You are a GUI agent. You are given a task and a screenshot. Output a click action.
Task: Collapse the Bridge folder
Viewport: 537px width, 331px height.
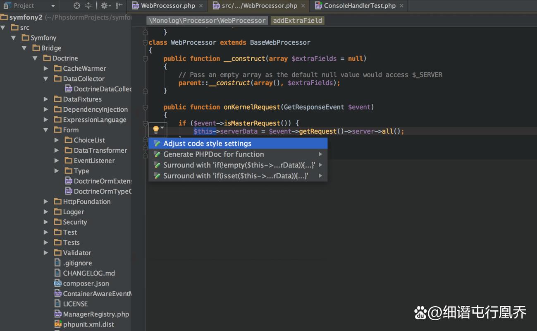[24, 48]
